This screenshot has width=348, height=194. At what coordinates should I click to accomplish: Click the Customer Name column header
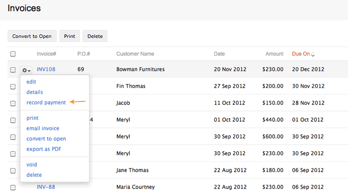[135, 54]
